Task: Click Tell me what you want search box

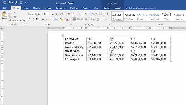Action: (x=141, y=8)
